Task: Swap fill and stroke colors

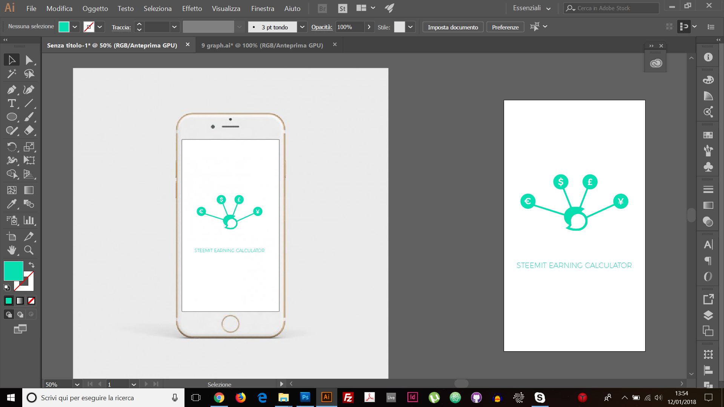Action: tap(32, 265)
